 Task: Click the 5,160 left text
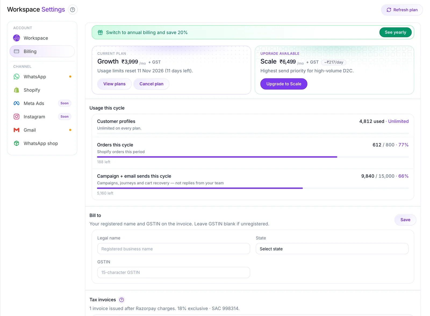click(105, 193)
